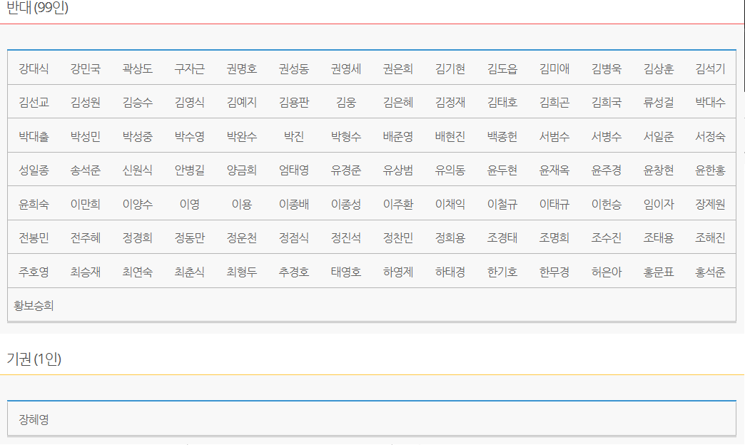Click 권명호 in the first row
Viewport: 745px width, 445px height.
coord(242,69)
